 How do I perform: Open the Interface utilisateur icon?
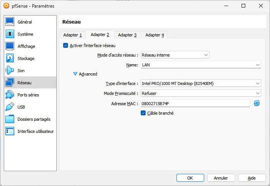(10, 131)
